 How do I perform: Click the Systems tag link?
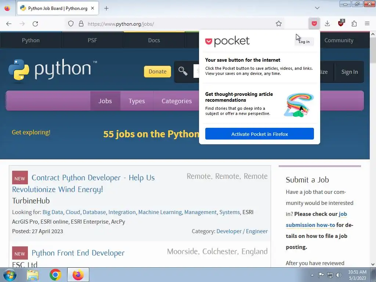click(229, 212)
